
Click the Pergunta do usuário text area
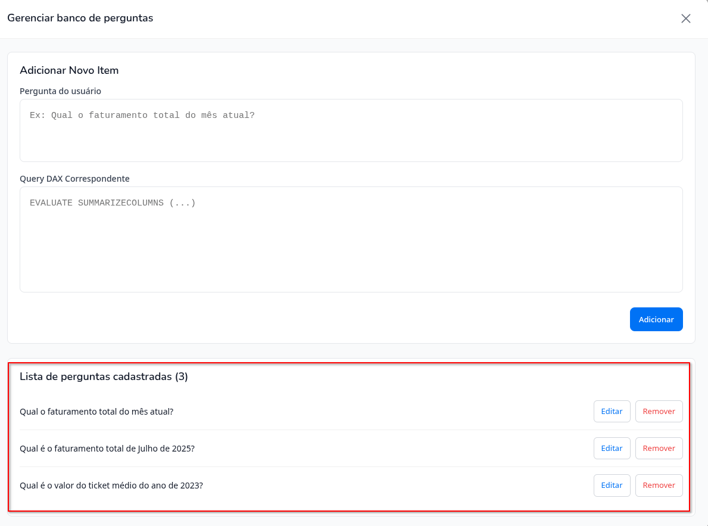click(x=351, y=138)
